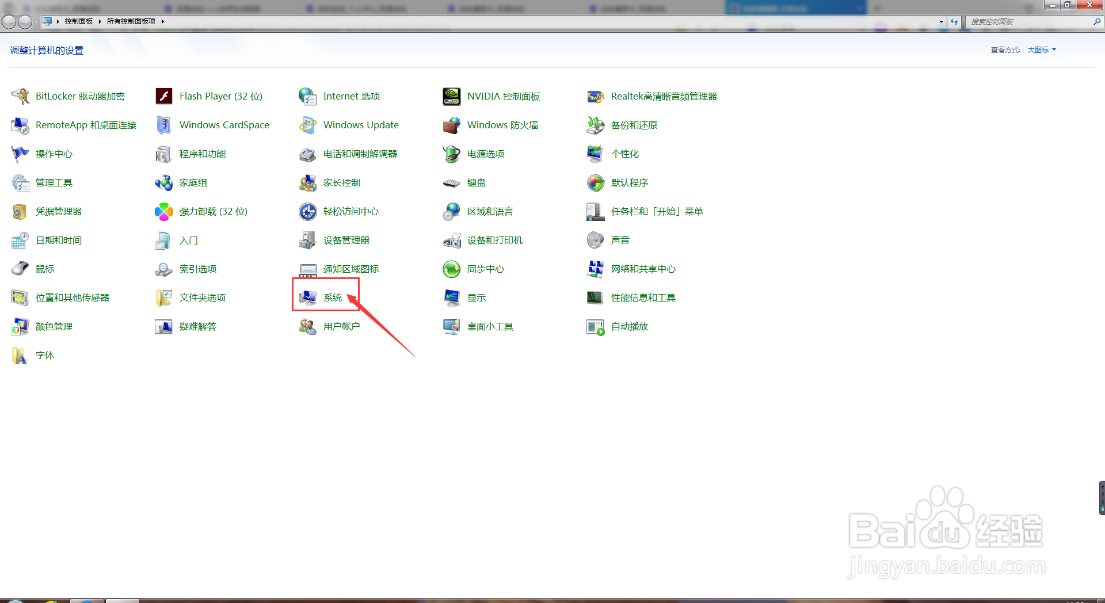Viewport: 1105px width, 603px height.
Task: Open the 用户帐户 icon
Action: (308, 326)
